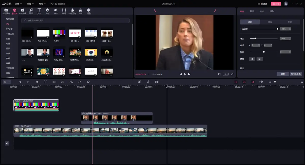The image size is (305, 165).
Task: Open the 转场 transitions panel
Action: click(x=64, y=11)
